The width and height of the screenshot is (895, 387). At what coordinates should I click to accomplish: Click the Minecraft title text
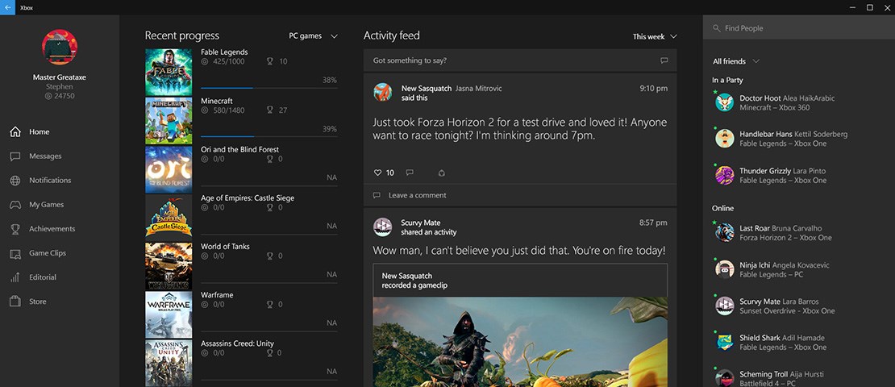pyautogui.click(x=216, y=101)
